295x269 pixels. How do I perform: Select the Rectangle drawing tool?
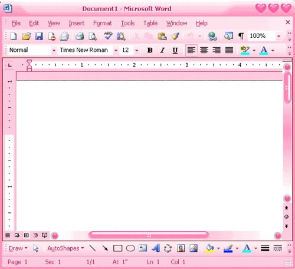[x=117, y=248]
